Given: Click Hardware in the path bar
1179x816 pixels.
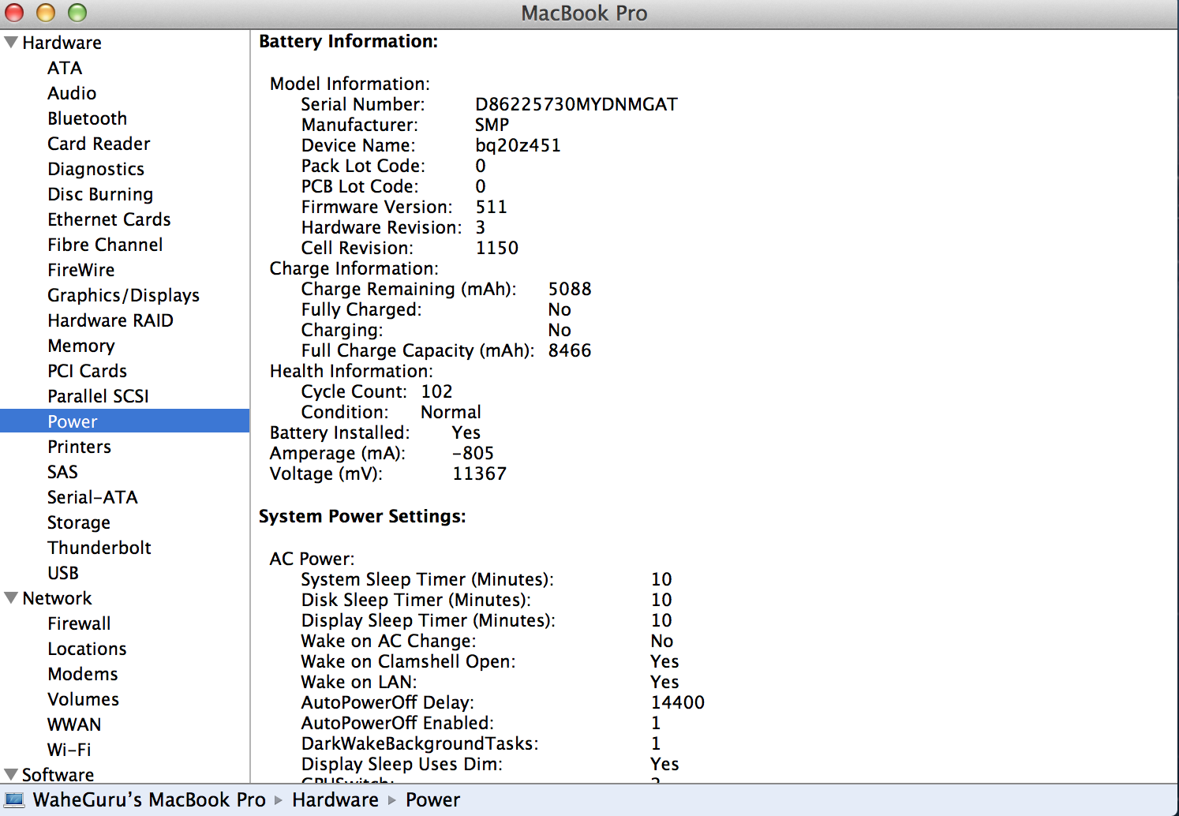Looking at the screenshot, I should [335, 800].
